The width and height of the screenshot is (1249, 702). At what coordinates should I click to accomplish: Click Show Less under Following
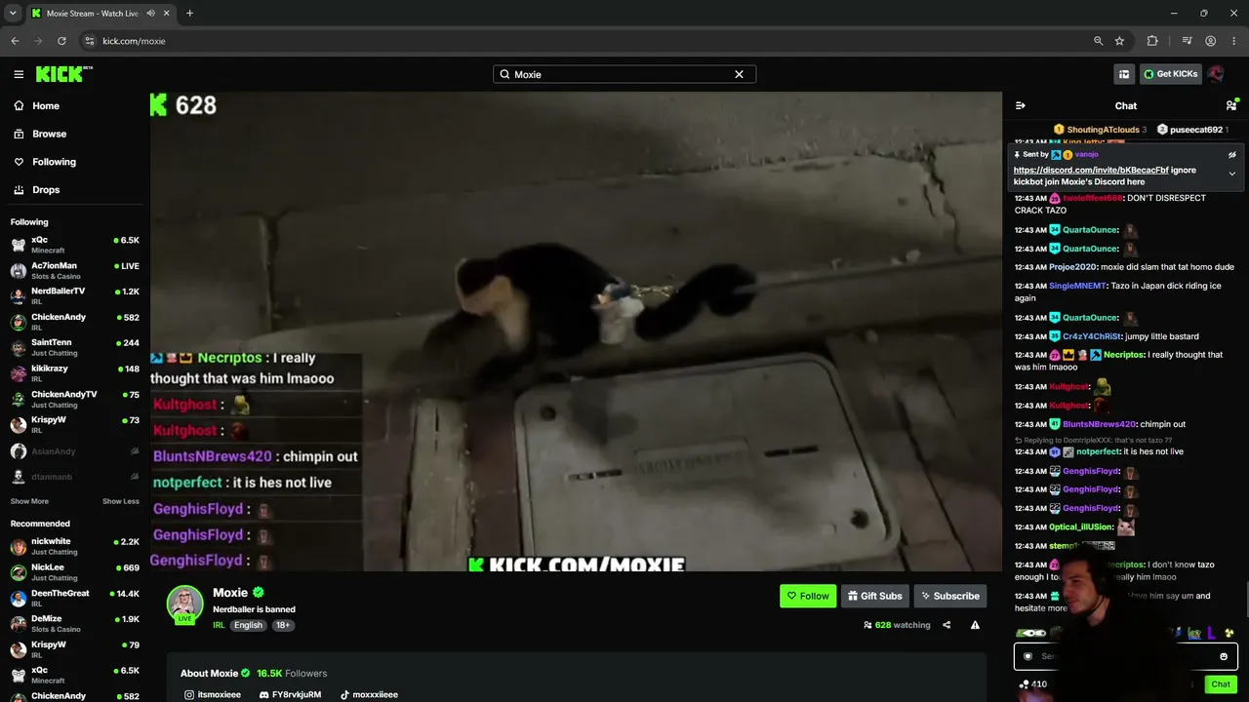click(x=121, y=501)
